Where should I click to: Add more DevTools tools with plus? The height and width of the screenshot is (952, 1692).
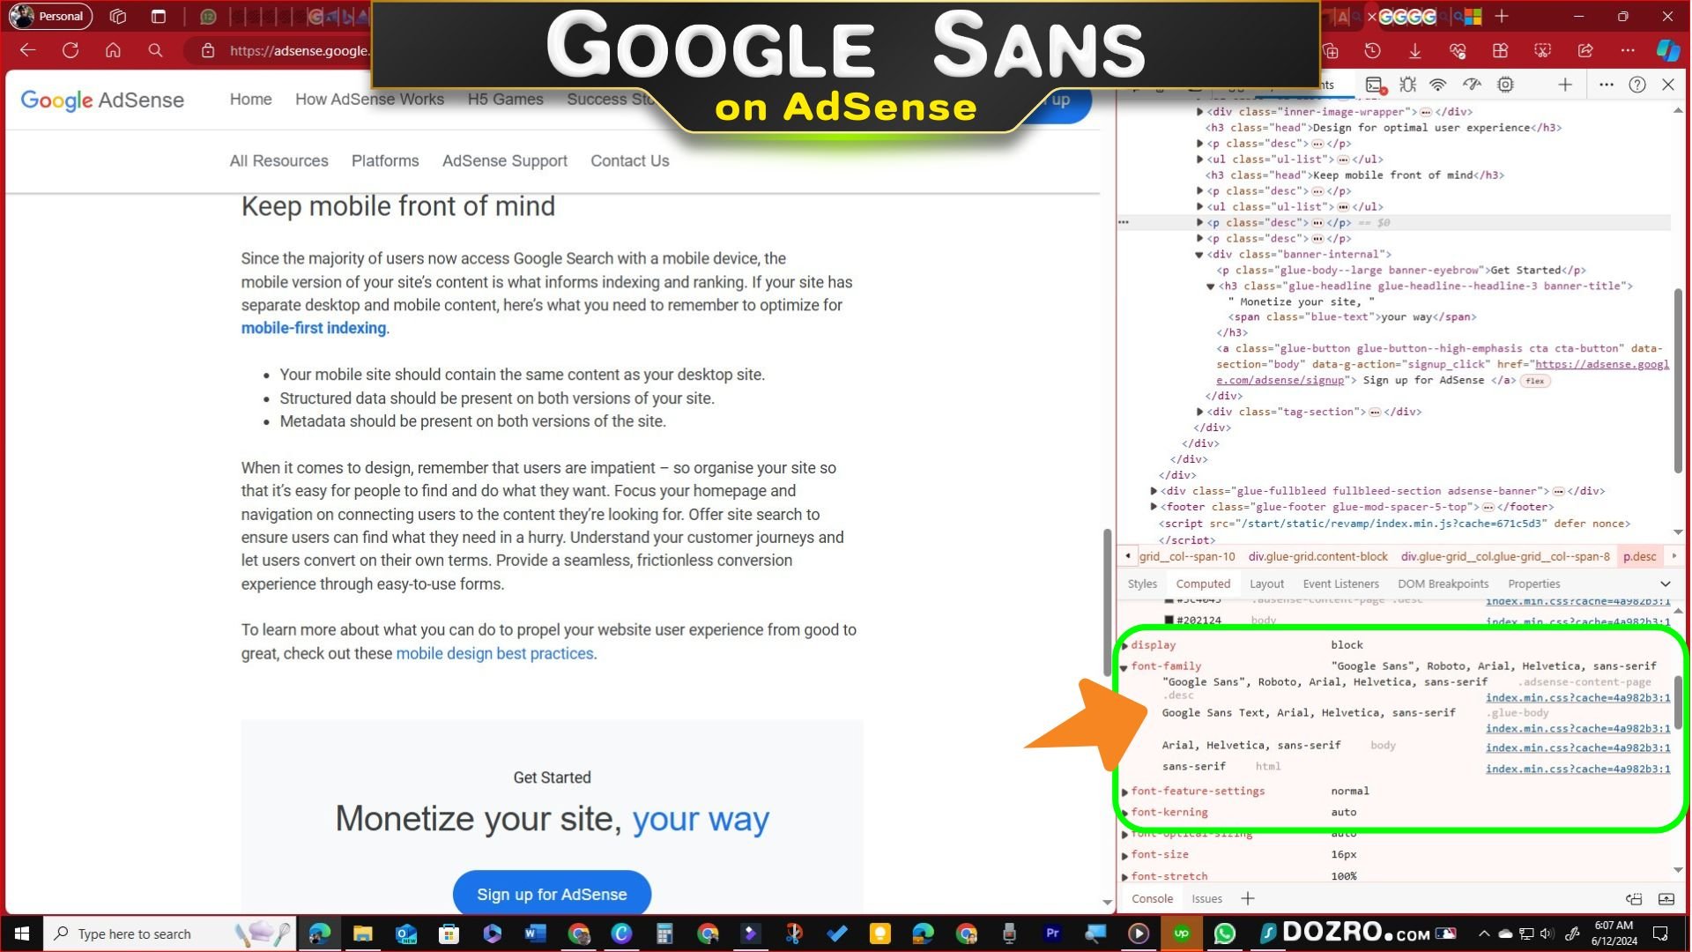pos(1565,85)
